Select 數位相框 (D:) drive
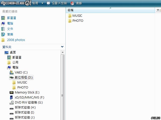The height and width of the screenshot is (120, 161). coord(24,77)
